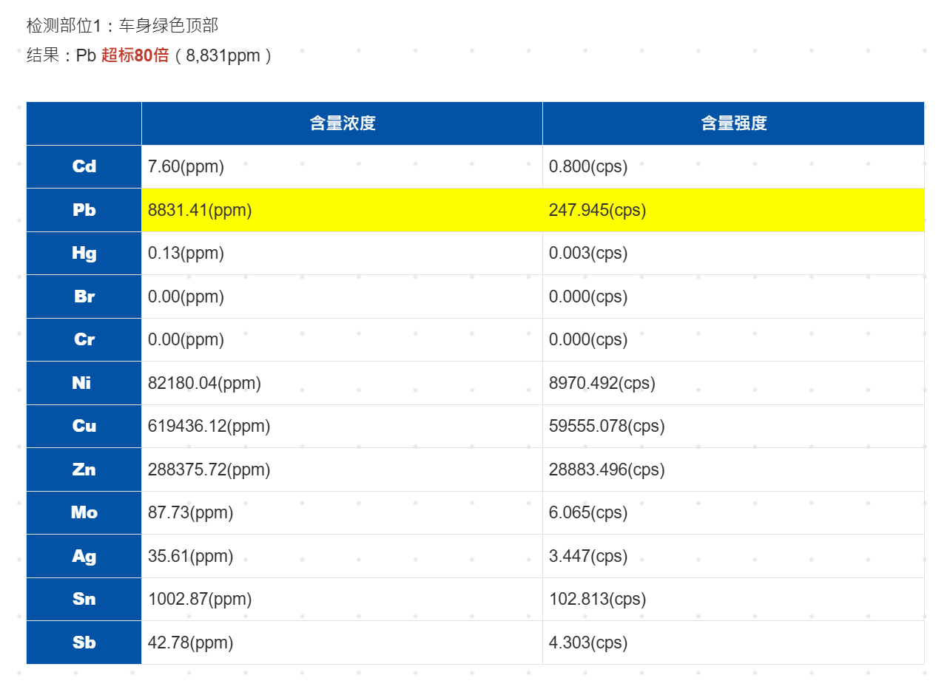The width and height of the screenshot is (950, 695).
Task: Click the 619436.12(ppm) cell
Action: (342, 426)
